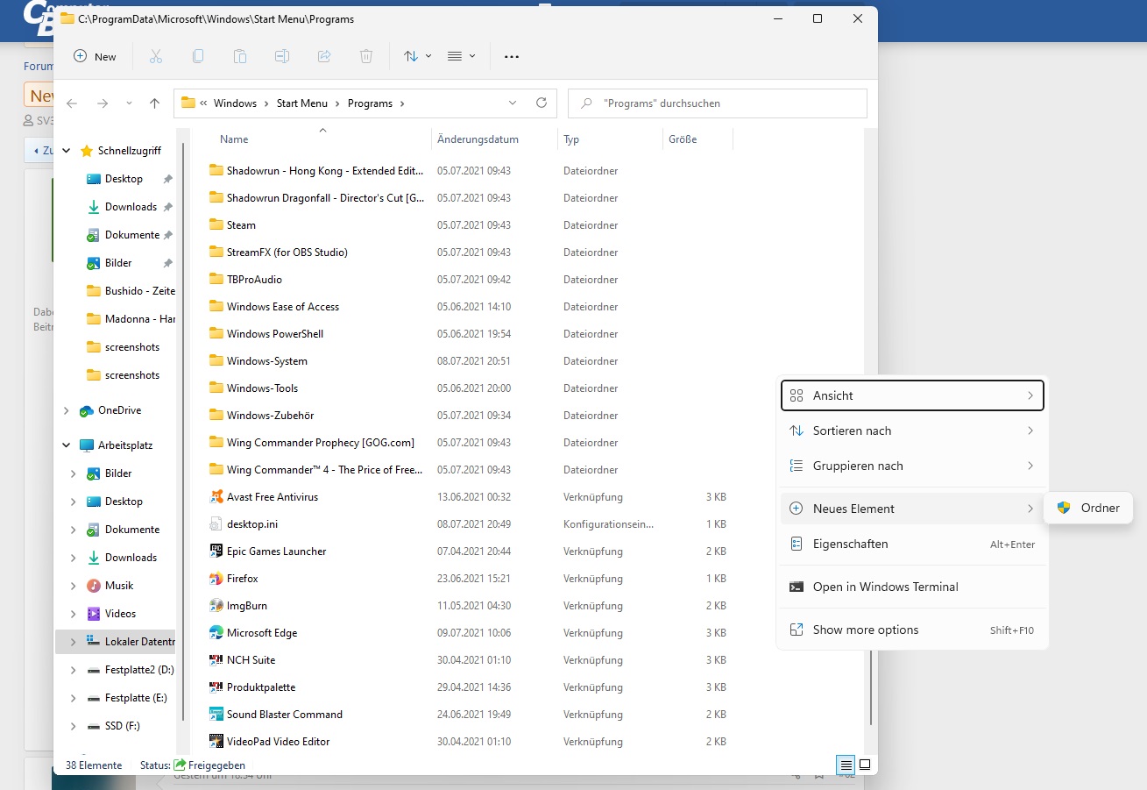
Task: Choose Ordner in the submenu
Action: pyautogui.click(x=1088, y=508)
